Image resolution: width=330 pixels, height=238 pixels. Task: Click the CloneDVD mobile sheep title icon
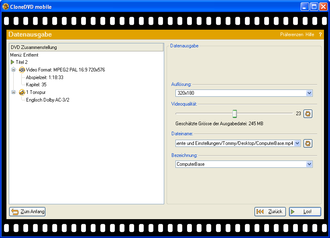click(x=6, y=6)
